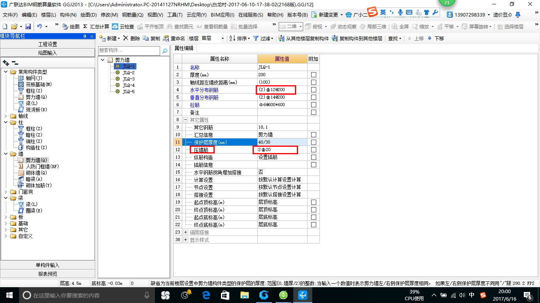Viewport: 540px width, 303px height.
Task: Start 云检查 cloud check
Action: (x=123, y=26)
